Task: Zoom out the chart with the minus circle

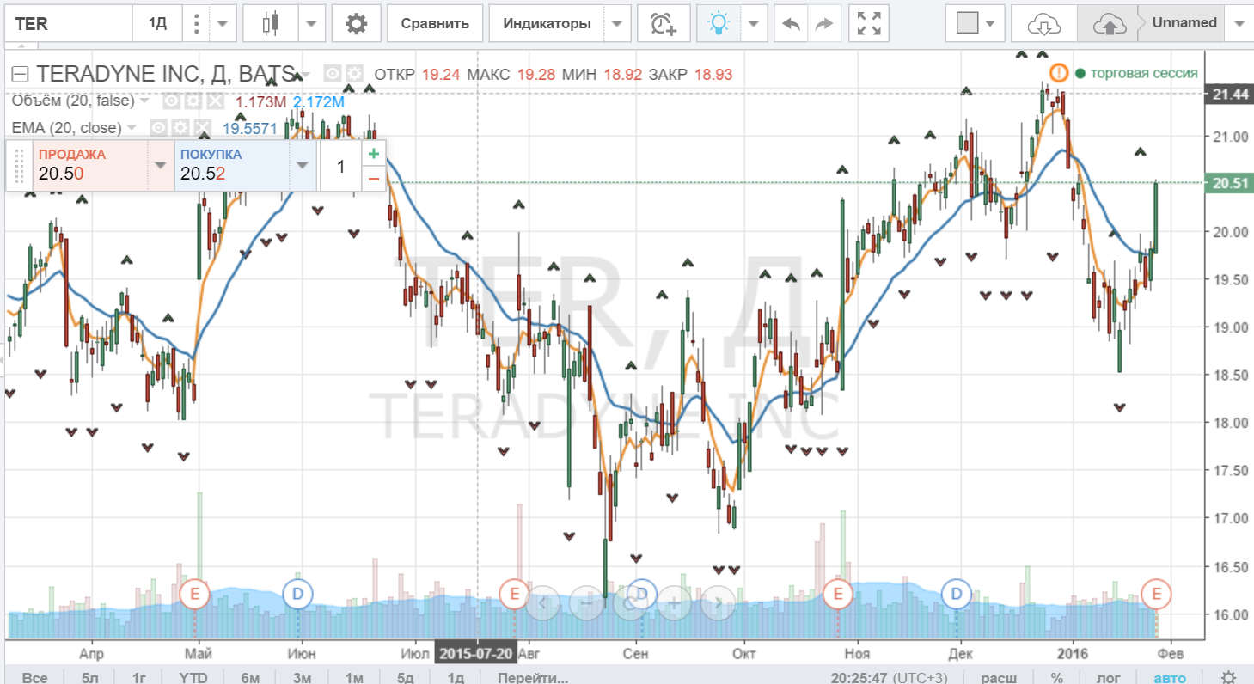Action: pyautogui.click(x=586, y=603)
